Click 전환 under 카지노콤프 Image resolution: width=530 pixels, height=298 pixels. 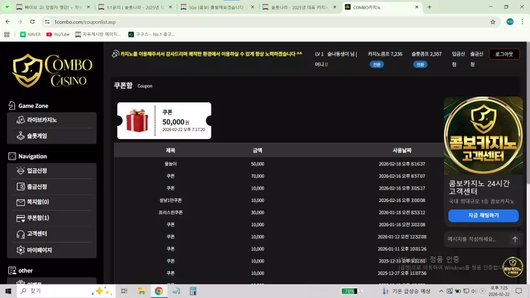377,65
